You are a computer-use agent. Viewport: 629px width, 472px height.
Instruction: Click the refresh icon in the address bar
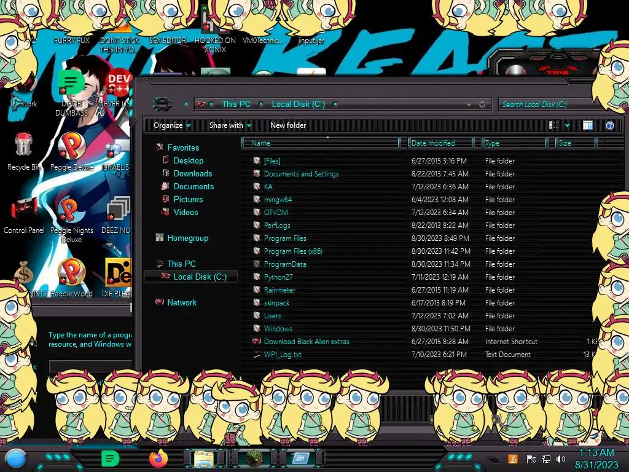[482, 104]
